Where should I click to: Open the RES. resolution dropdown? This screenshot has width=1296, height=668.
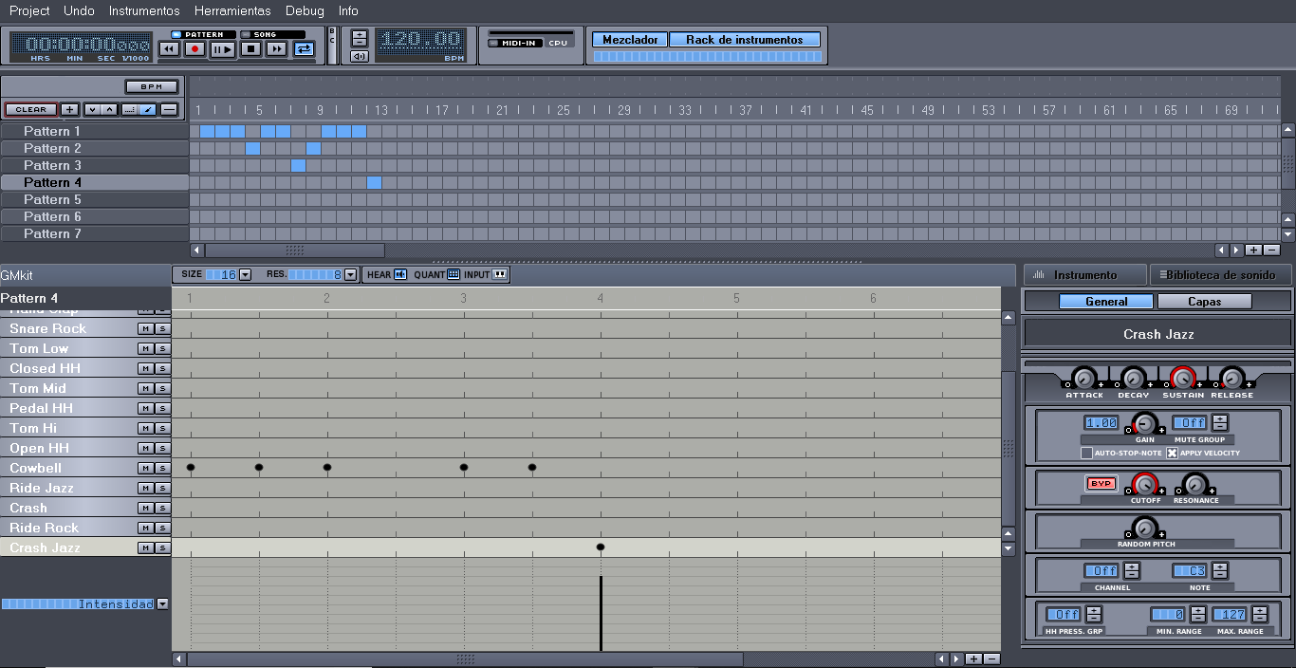click(x=350, y=274)
